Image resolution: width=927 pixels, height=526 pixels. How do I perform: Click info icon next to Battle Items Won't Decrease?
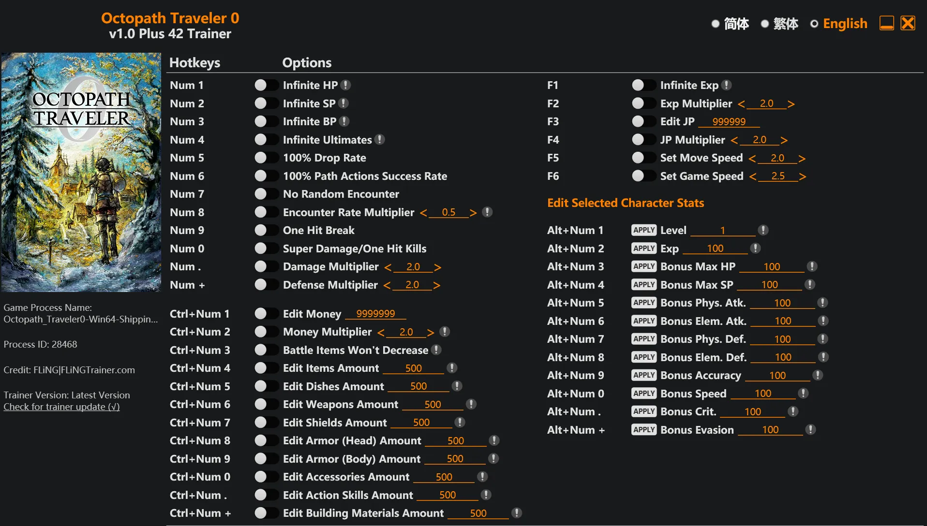436,350
